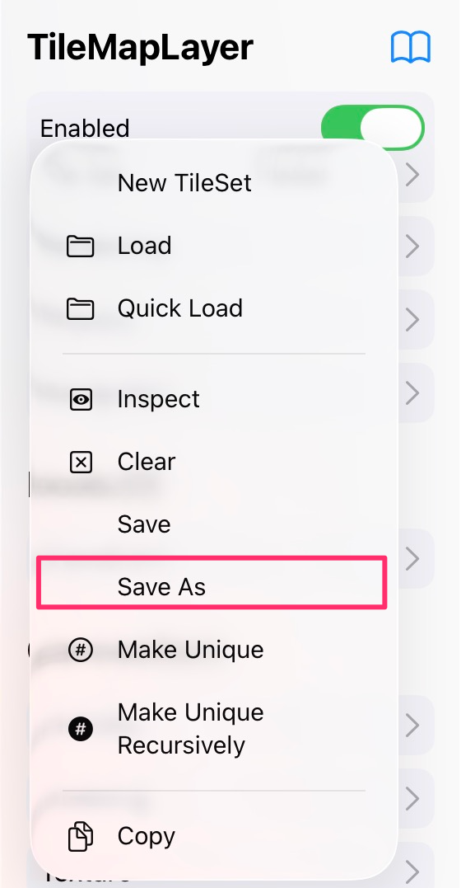Toggle the Enabled switch off
This screenshot has width=461, height=888.
[373, 128]
